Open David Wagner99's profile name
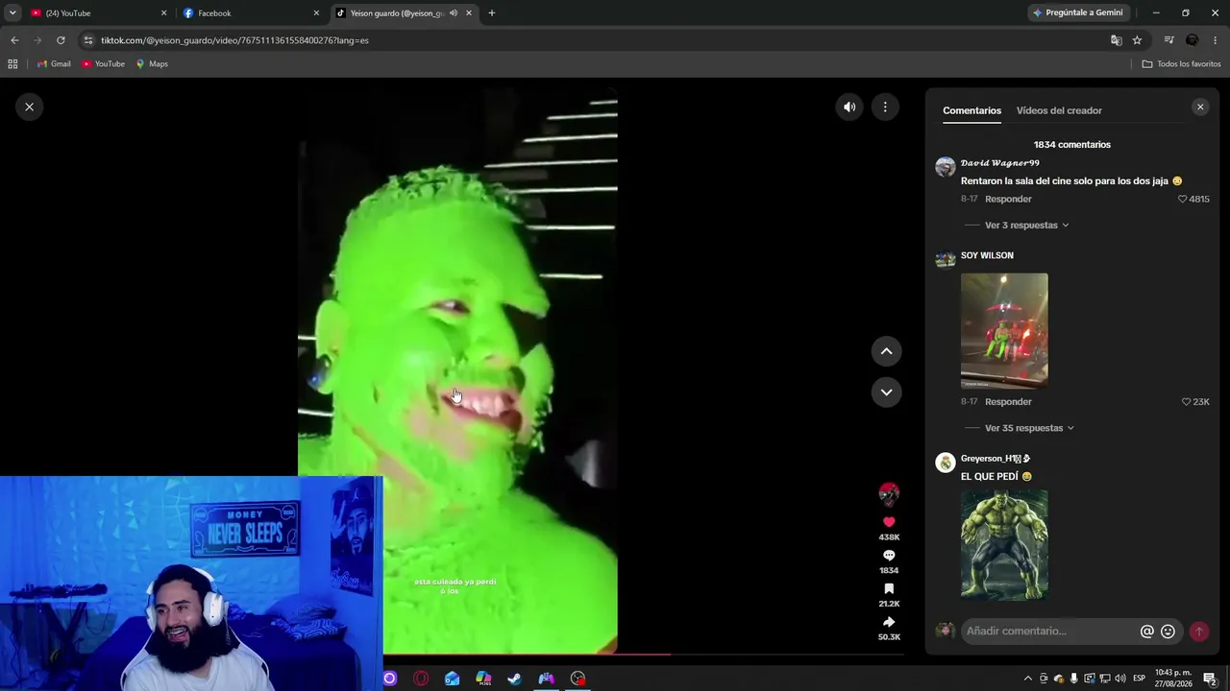 [1000, 163]
